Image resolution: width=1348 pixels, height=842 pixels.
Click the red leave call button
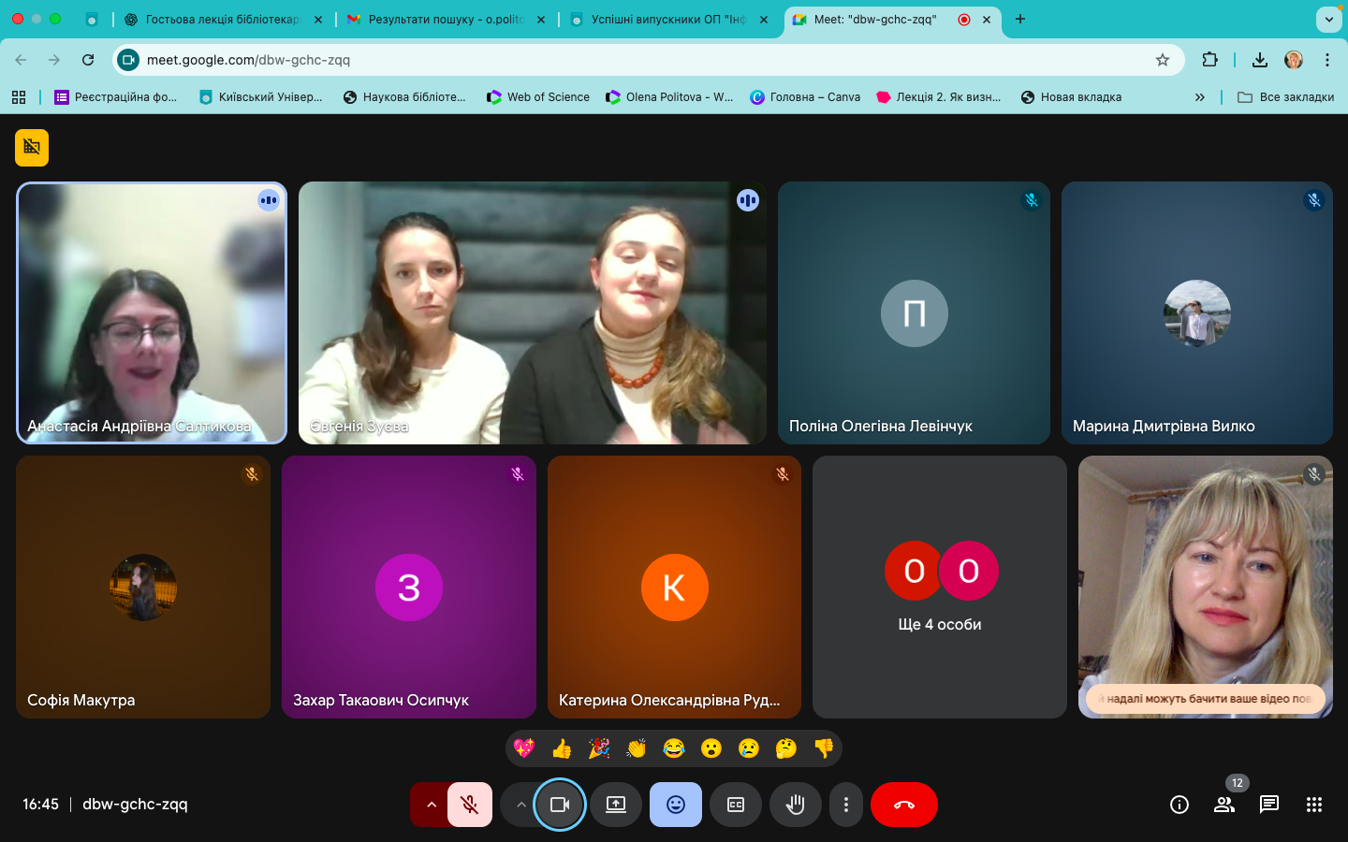point(903,805)
